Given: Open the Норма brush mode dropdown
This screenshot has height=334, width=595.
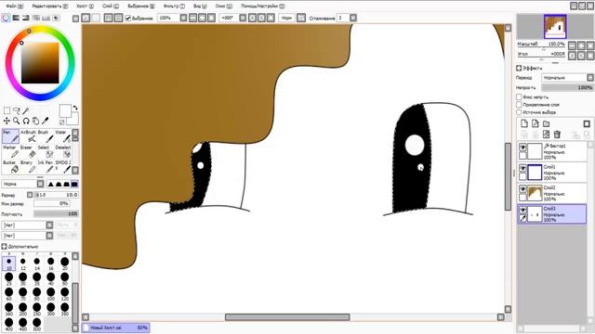Looking at the screenshot, I should tap(22, 184).
